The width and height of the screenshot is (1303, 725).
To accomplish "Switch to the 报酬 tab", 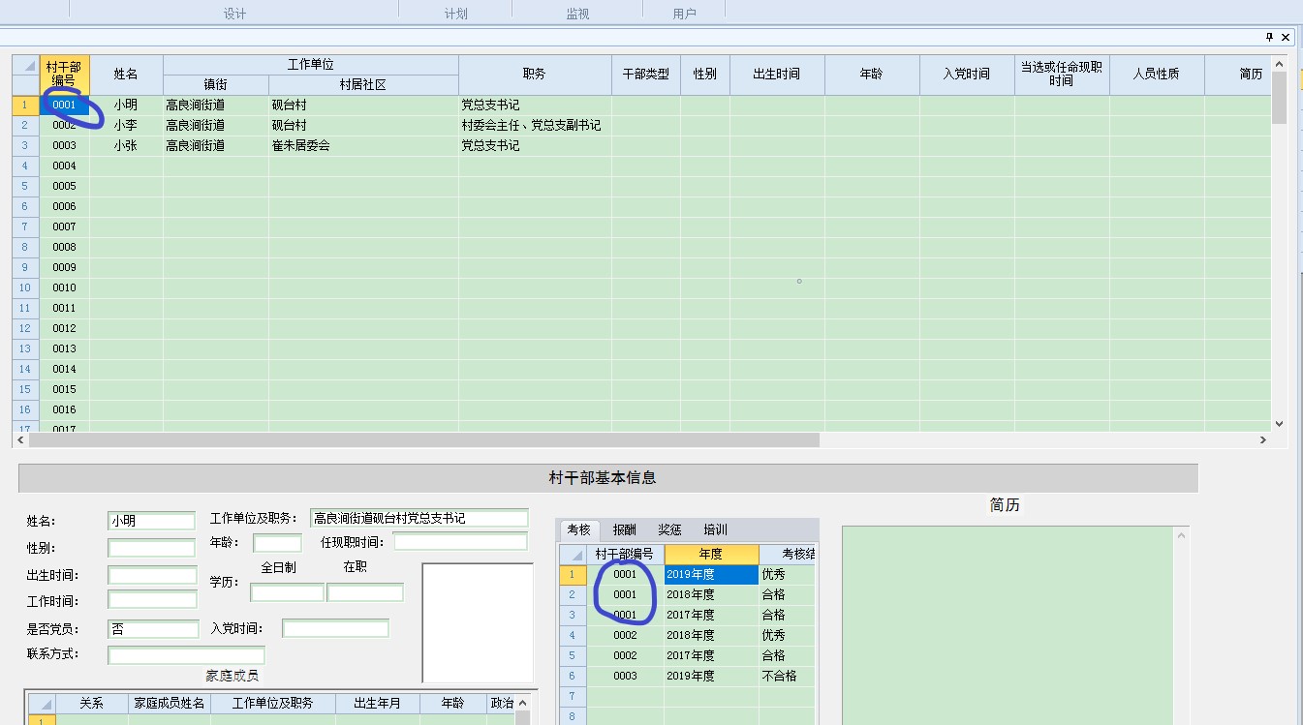I will click(x=626, y=529).
